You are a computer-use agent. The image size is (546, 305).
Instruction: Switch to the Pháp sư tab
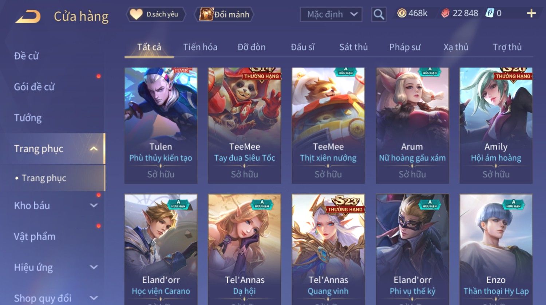(x=405, y=47)
